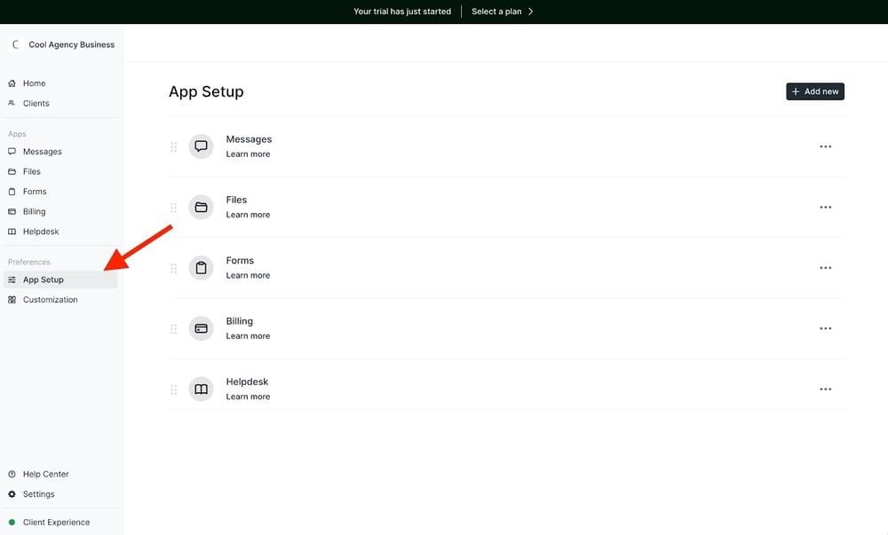Click the drag handle beside Billing row

pos(174,328)
